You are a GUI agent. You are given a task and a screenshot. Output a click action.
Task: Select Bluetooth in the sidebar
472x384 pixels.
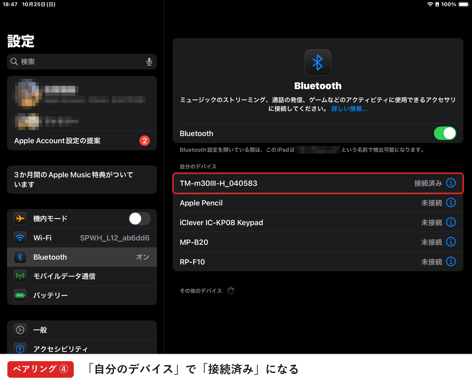pyautogui.click(x=82, y=257)
